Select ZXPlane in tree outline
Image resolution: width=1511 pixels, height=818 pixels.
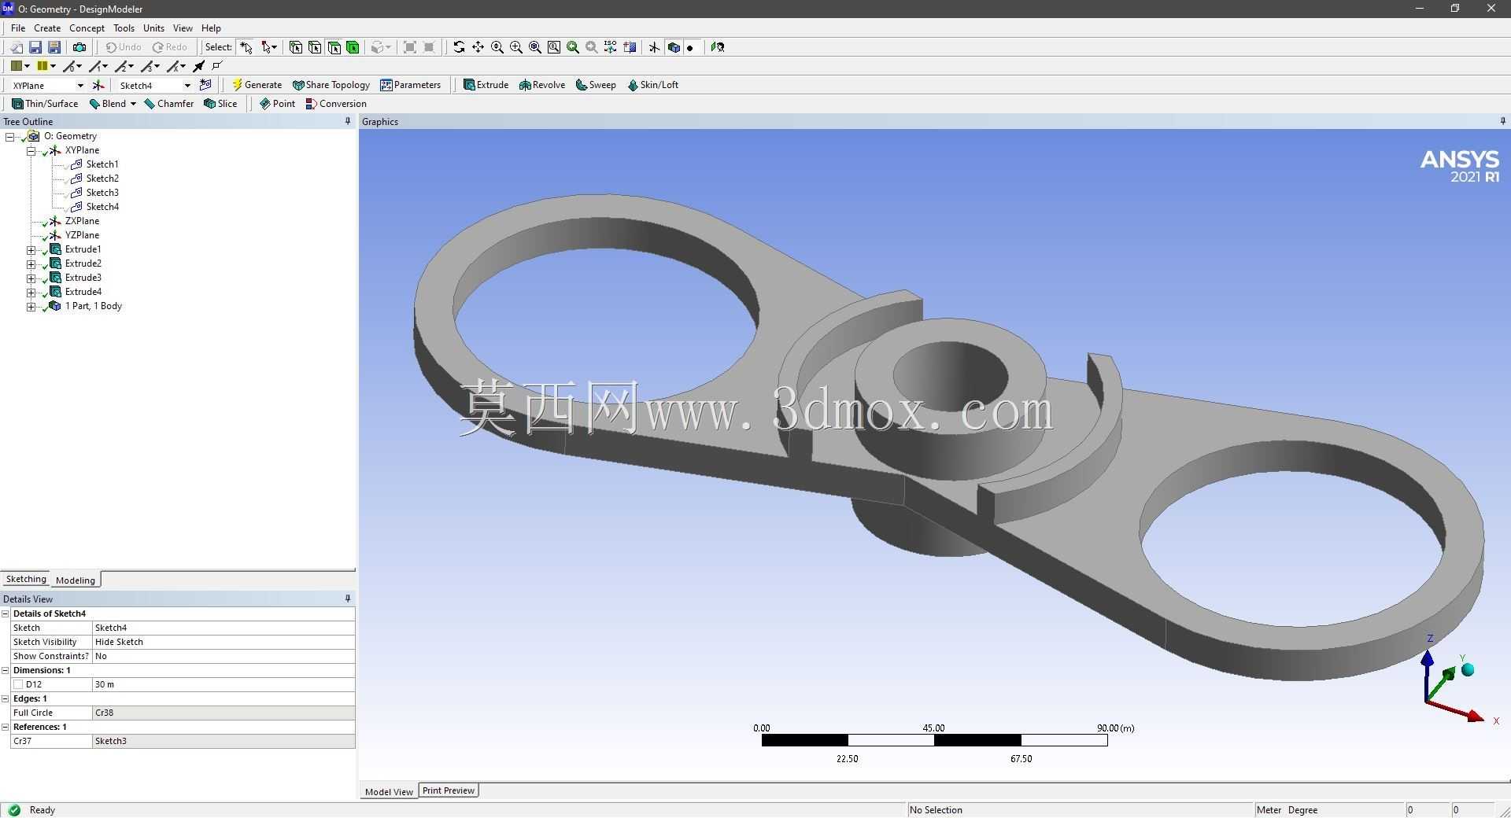(82, 221)
